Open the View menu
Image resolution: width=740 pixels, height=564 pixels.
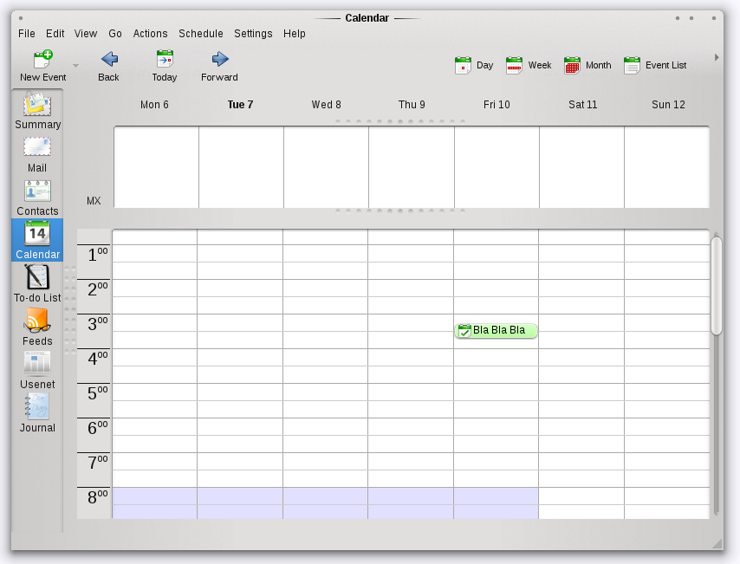(x=86, y=34)
